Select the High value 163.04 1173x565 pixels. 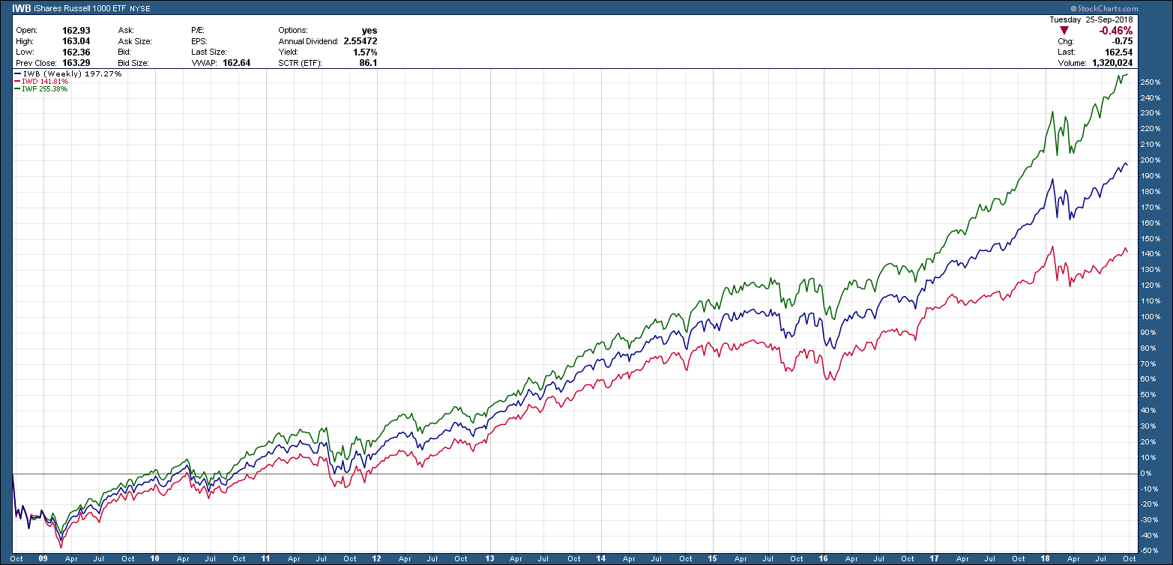coord(77,41)
